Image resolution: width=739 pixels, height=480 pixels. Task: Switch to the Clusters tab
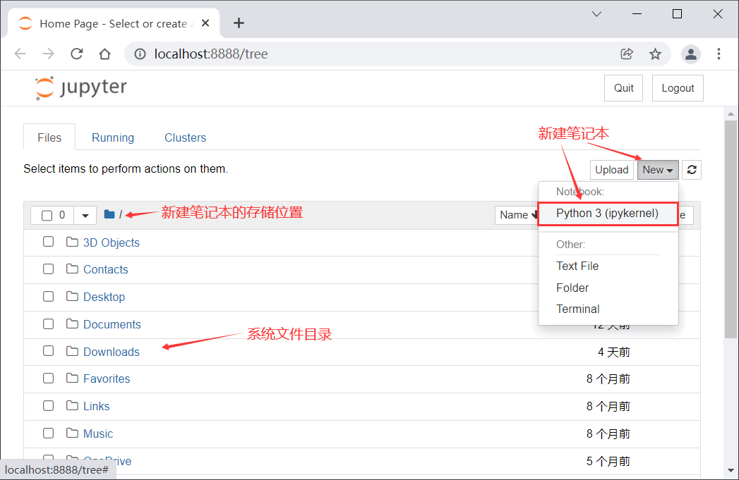tap(185, 137)
